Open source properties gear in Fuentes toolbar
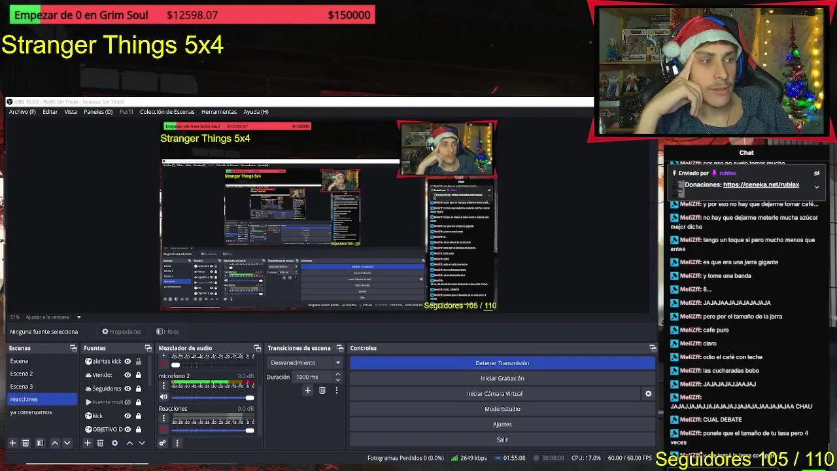 tap(114, 443)
